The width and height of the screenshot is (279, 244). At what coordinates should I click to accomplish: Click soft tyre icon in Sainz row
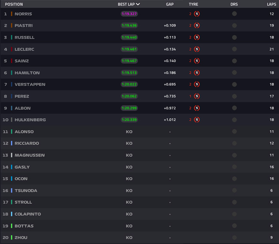[x=197, y=61]
